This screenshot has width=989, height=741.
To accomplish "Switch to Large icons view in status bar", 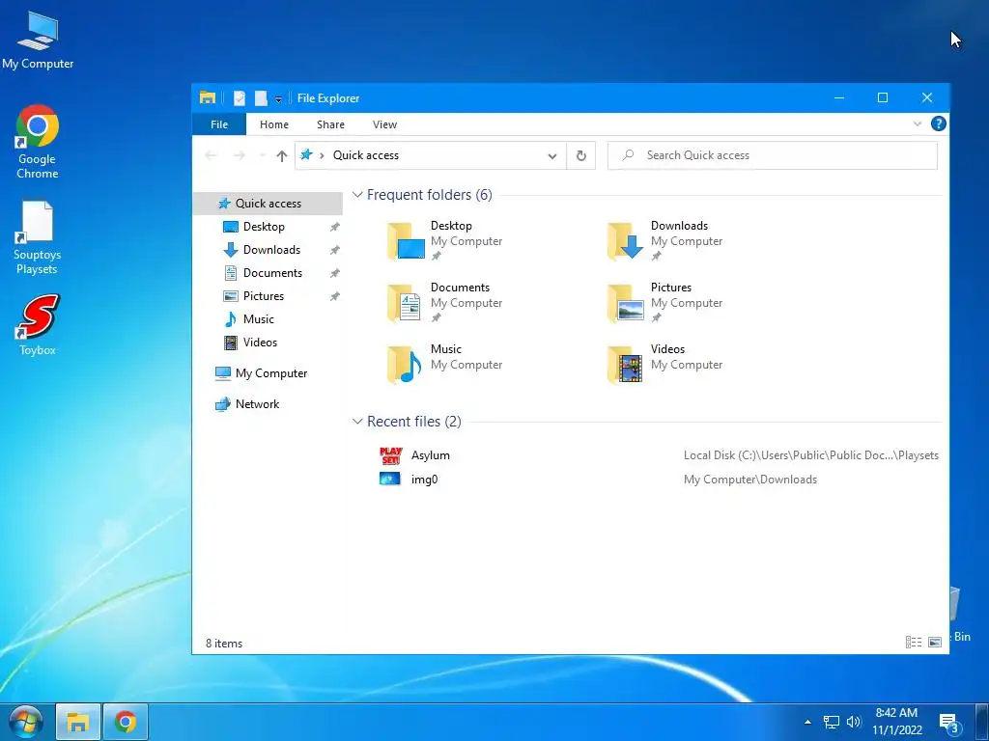I will (x=935, y=642).
